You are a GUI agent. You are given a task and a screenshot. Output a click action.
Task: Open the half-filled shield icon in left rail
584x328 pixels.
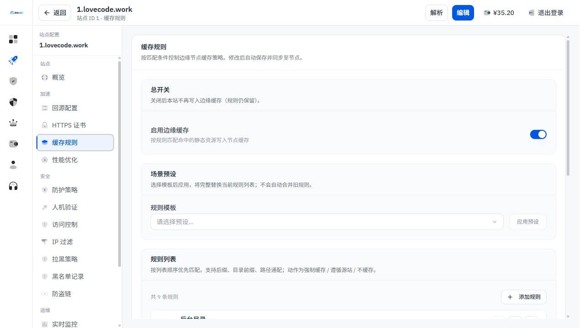[13, 102]
